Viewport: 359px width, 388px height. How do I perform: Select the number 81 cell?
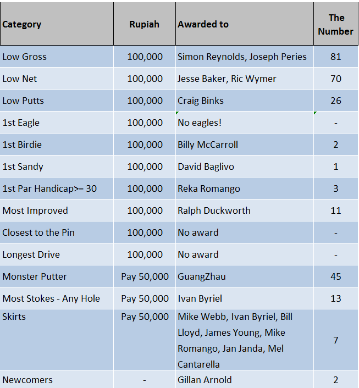point(335,57)
